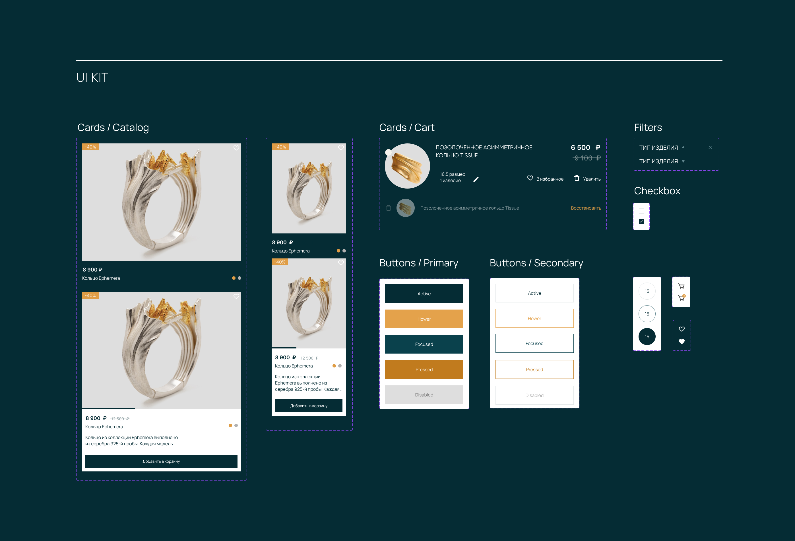Select the teal-outlined size 15 circle
The width and height of the screenshot is (795, 541).
pyautogui.click(x=647, y=314)
